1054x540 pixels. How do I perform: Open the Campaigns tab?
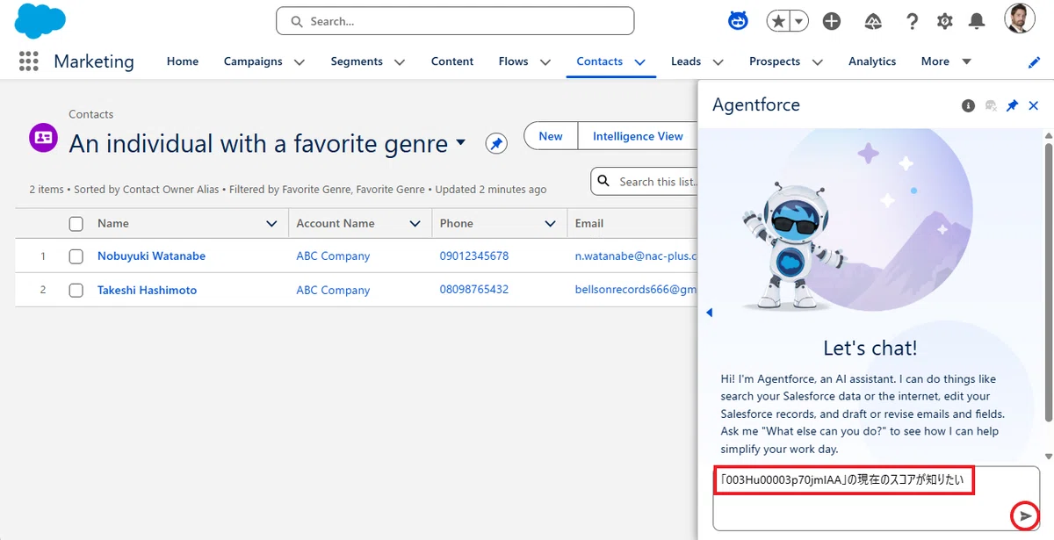[253, 61]
